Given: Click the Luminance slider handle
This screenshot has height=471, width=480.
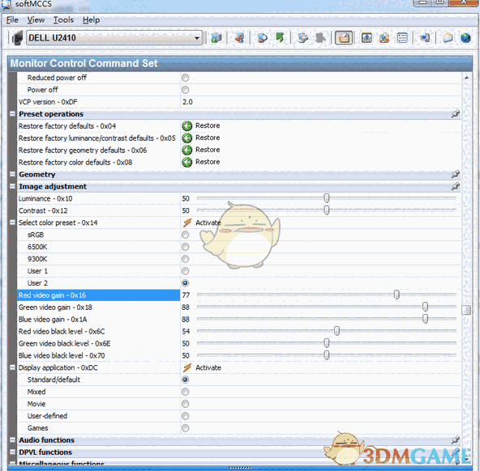Looking at the screenshot, I should tap(327, 198).
